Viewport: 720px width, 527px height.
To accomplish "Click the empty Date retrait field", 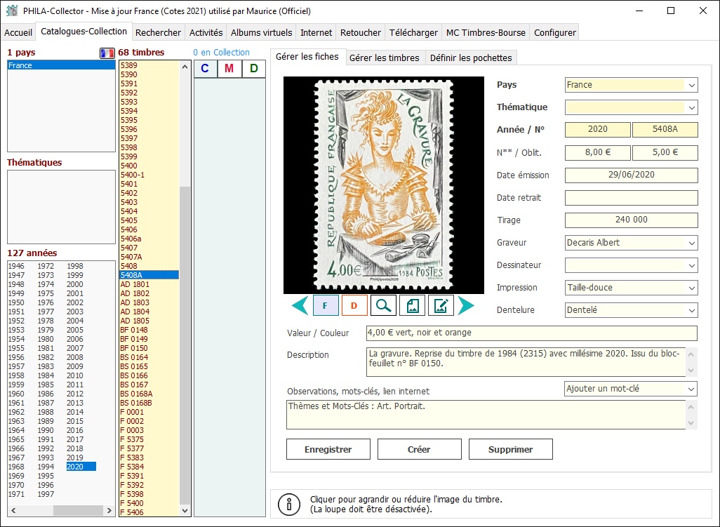I will (x=632, y=198).
